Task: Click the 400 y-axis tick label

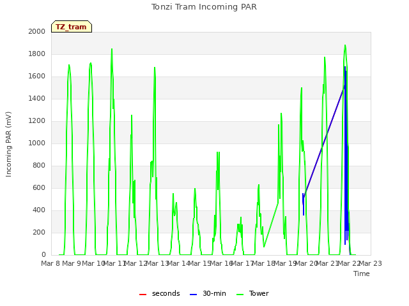Action: (39, 210)
